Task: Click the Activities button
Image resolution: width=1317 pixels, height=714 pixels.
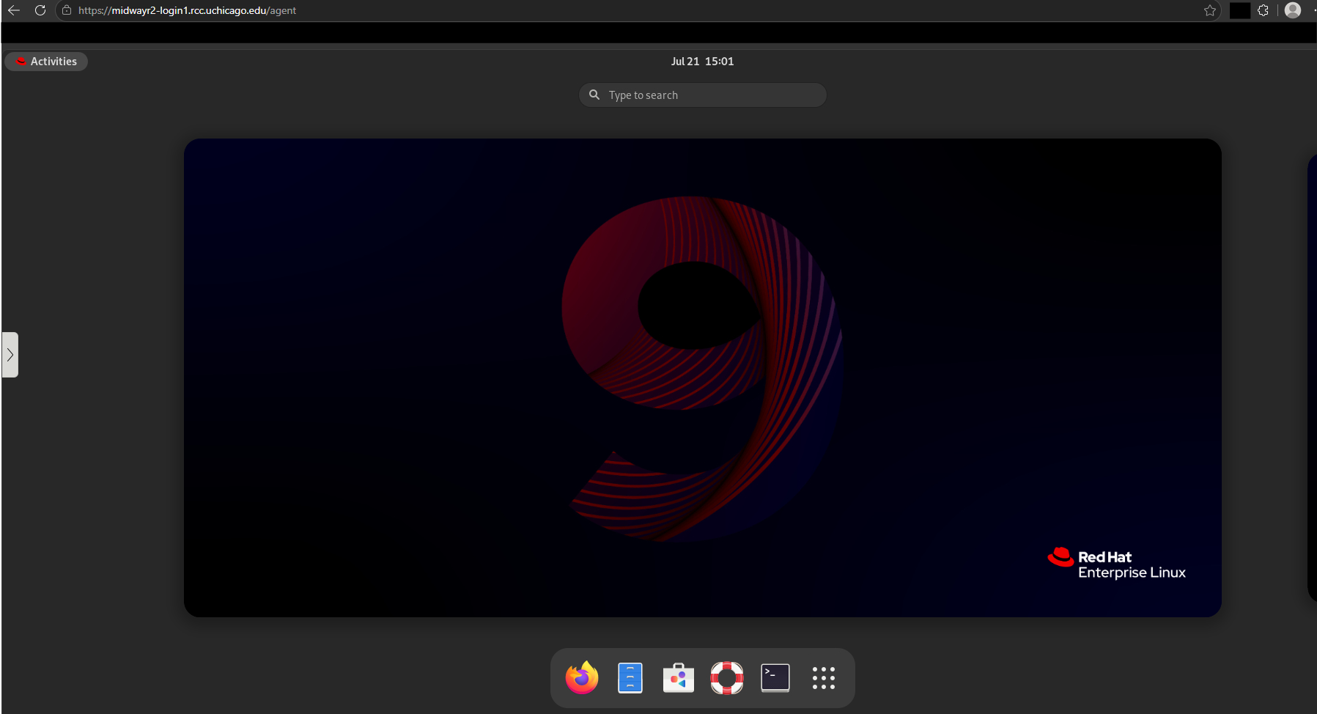Action: (x=46, y=62)
